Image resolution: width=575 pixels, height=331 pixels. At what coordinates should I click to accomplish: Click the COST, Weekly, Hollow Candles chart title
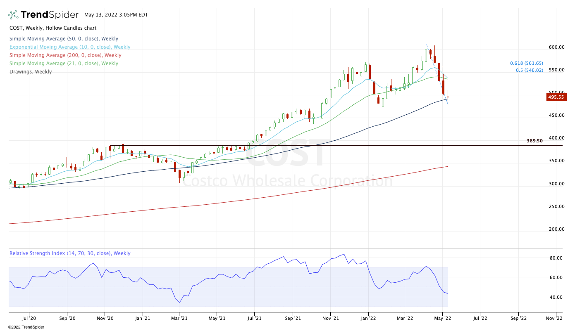click(53, 28)
